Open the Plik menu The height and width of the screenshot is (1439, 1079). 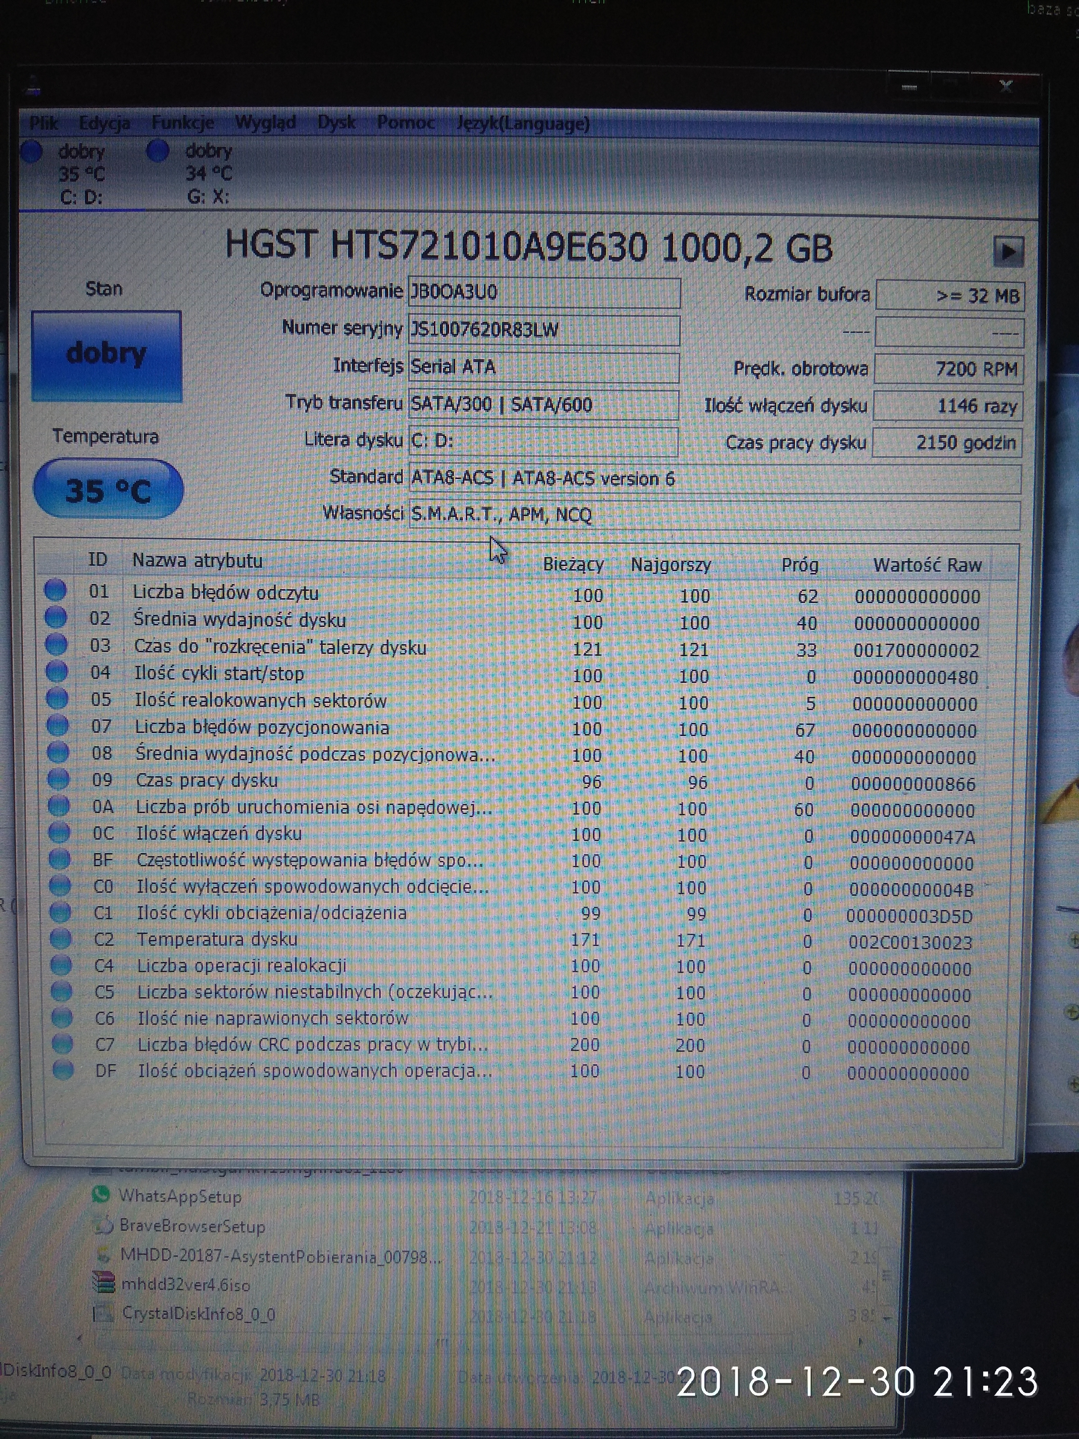(44, 122)
